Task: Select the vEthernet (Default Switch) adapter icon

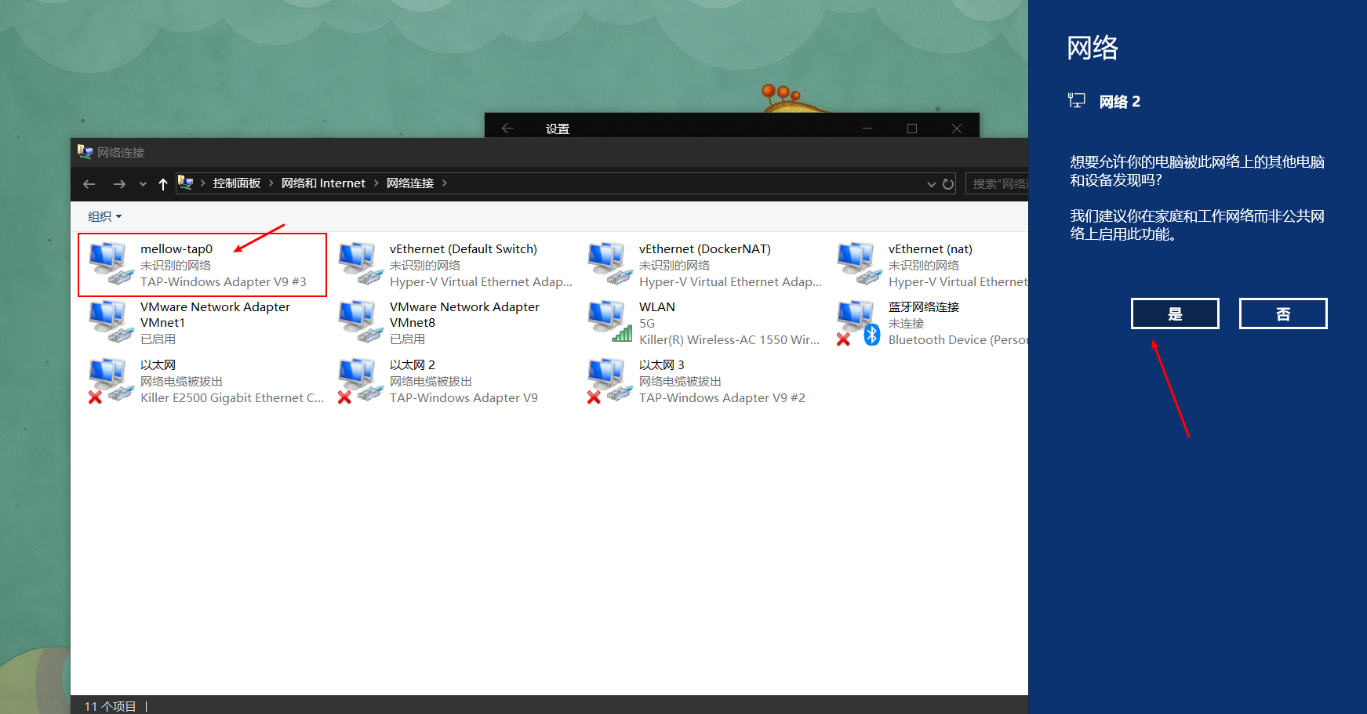Action: pyautogui.click(x=359, y=263)
